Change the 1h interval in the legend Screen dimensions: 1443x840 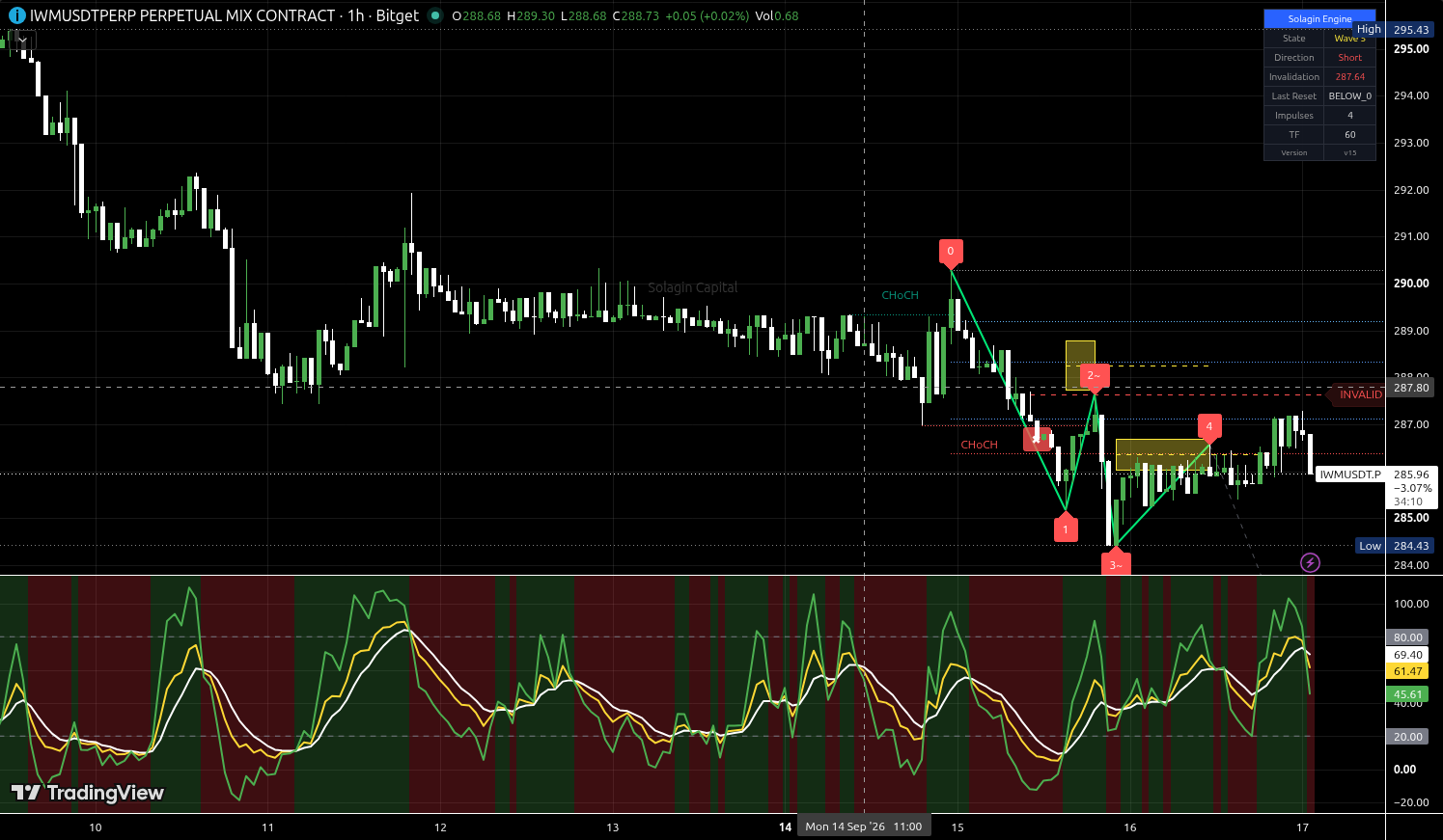point(356,15)
